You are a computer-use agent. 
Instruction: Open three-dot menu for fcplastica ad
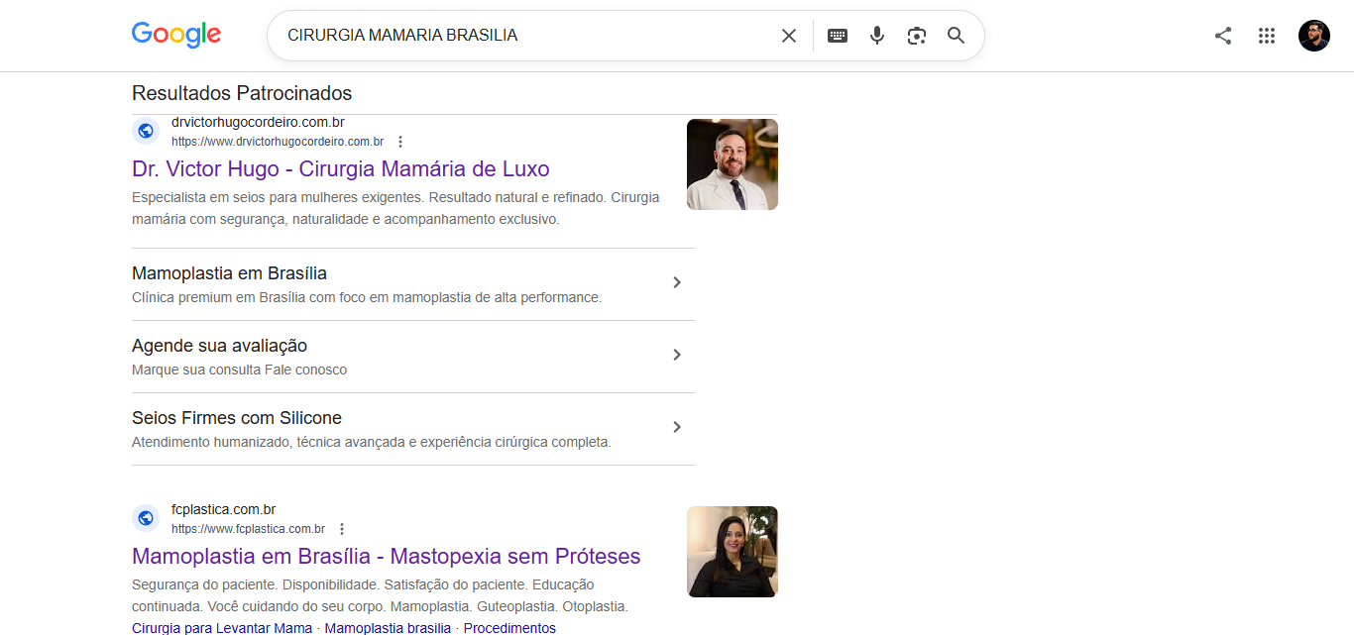click(x=342, y=529)
